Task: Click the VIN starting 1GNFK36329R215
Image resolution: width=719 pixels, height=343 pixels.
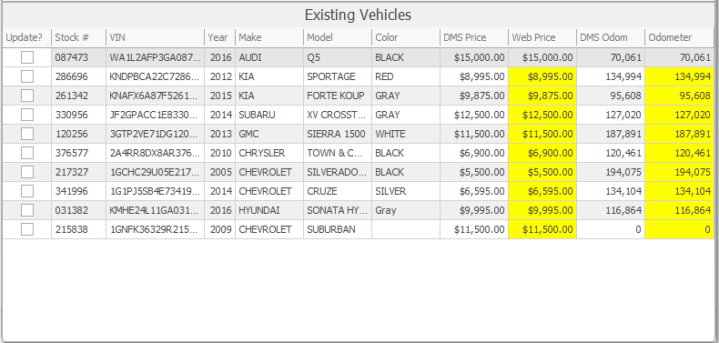Action: pos(155,229)
